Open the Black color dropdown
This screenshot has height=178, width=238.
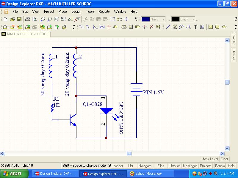coord(193,19)
